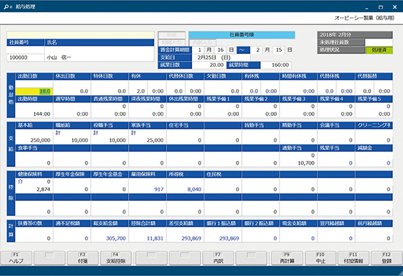Click the 所得税 value 8,040
403x276 pixels.
coord(185,189)
